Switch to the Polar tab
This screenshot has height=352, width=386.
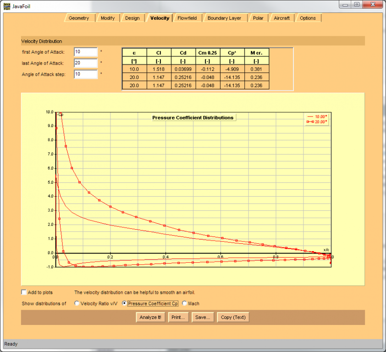point(258,18)
